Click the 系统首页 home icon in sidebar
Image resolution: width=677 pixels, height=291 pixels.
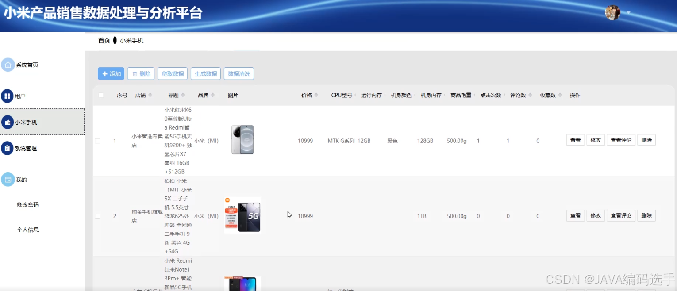point(8,65)
